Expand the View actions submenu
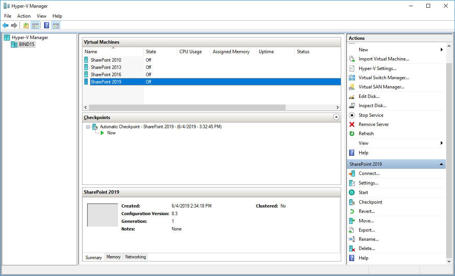This screenshot has height=276, width=455. pos(363,143)
